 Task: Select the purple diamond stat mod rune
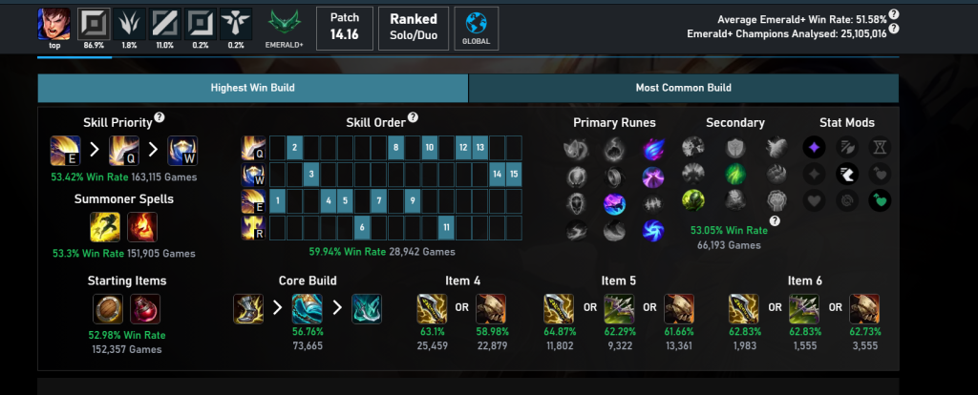[814, 148]
